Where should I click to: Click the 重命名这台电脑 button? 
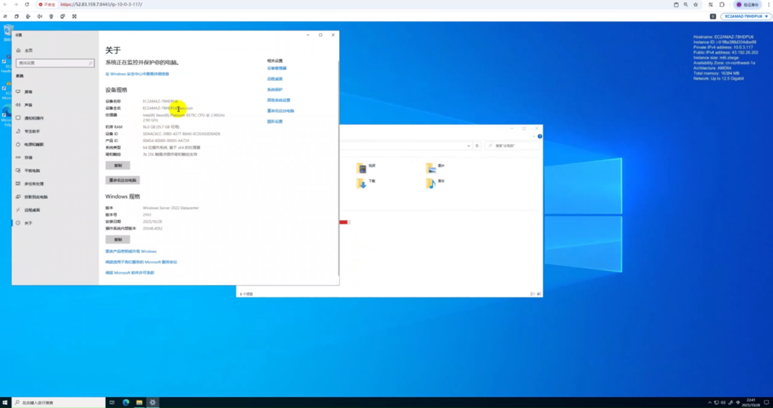[x=123, y=180]
